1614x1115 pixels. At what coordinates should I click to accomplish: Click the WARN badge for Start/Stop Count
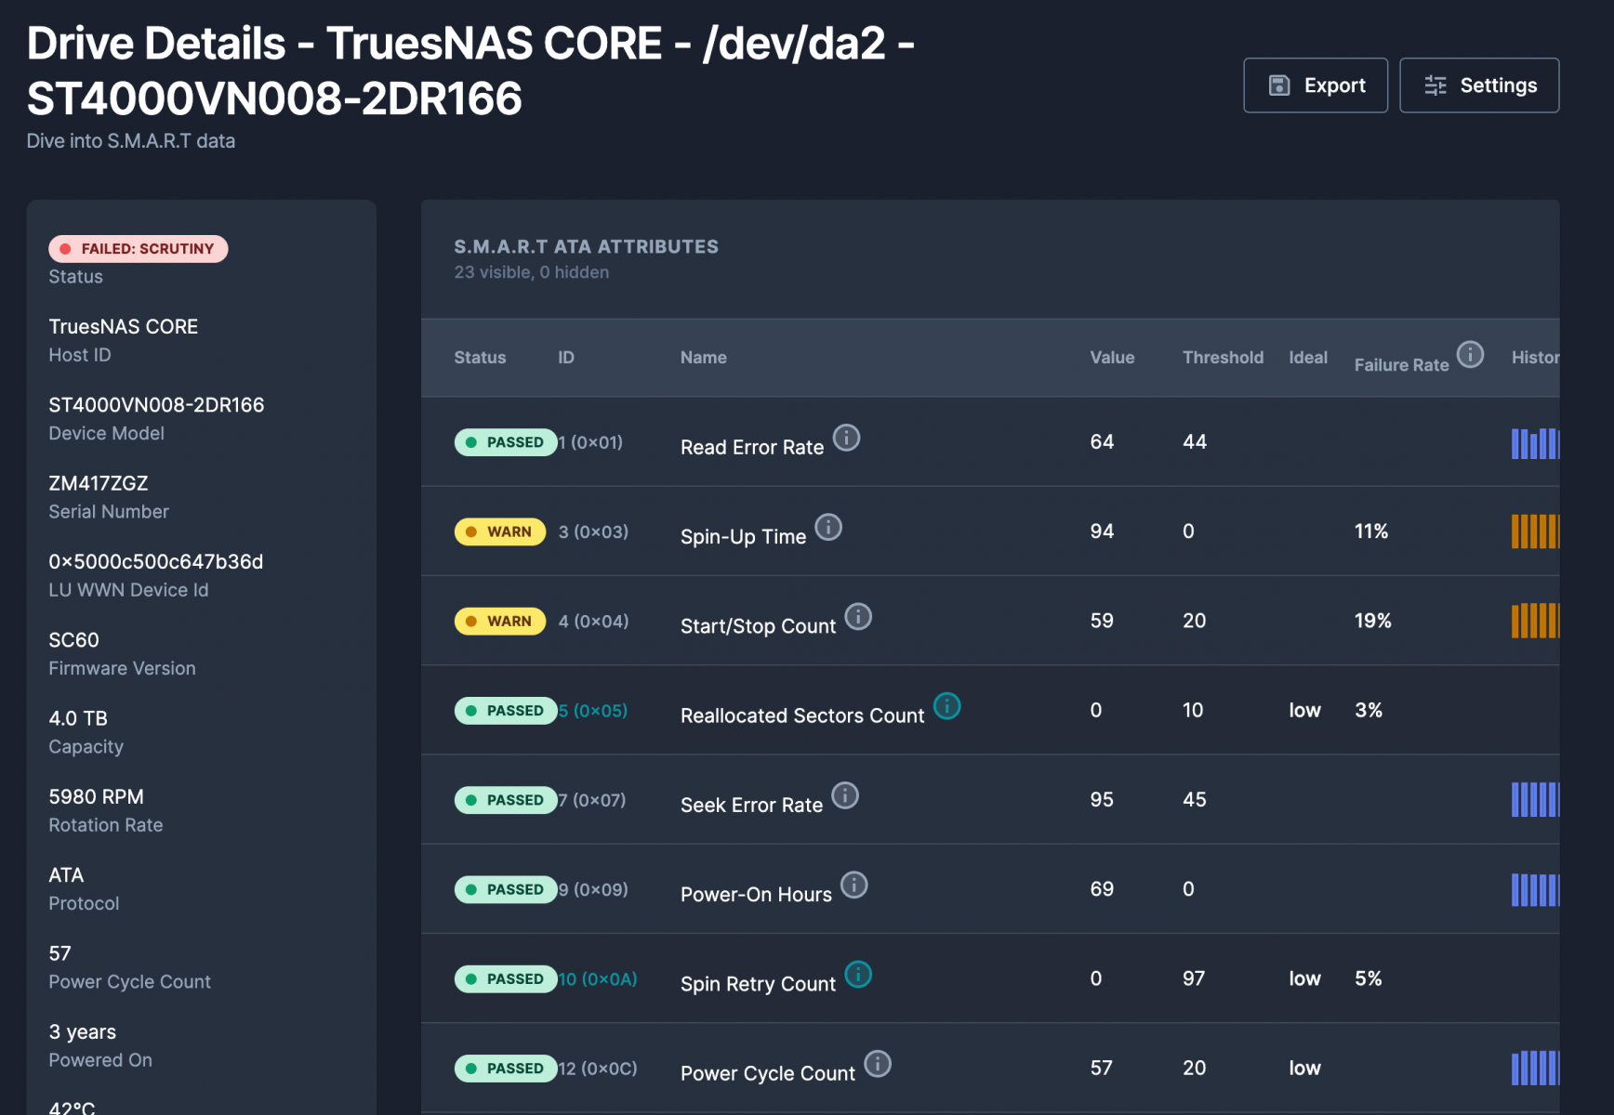click(500, 621)
